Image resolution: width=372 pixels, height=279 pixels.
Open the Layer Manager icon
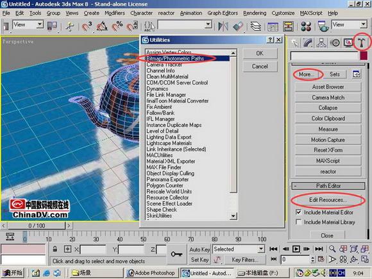[255, 26]
